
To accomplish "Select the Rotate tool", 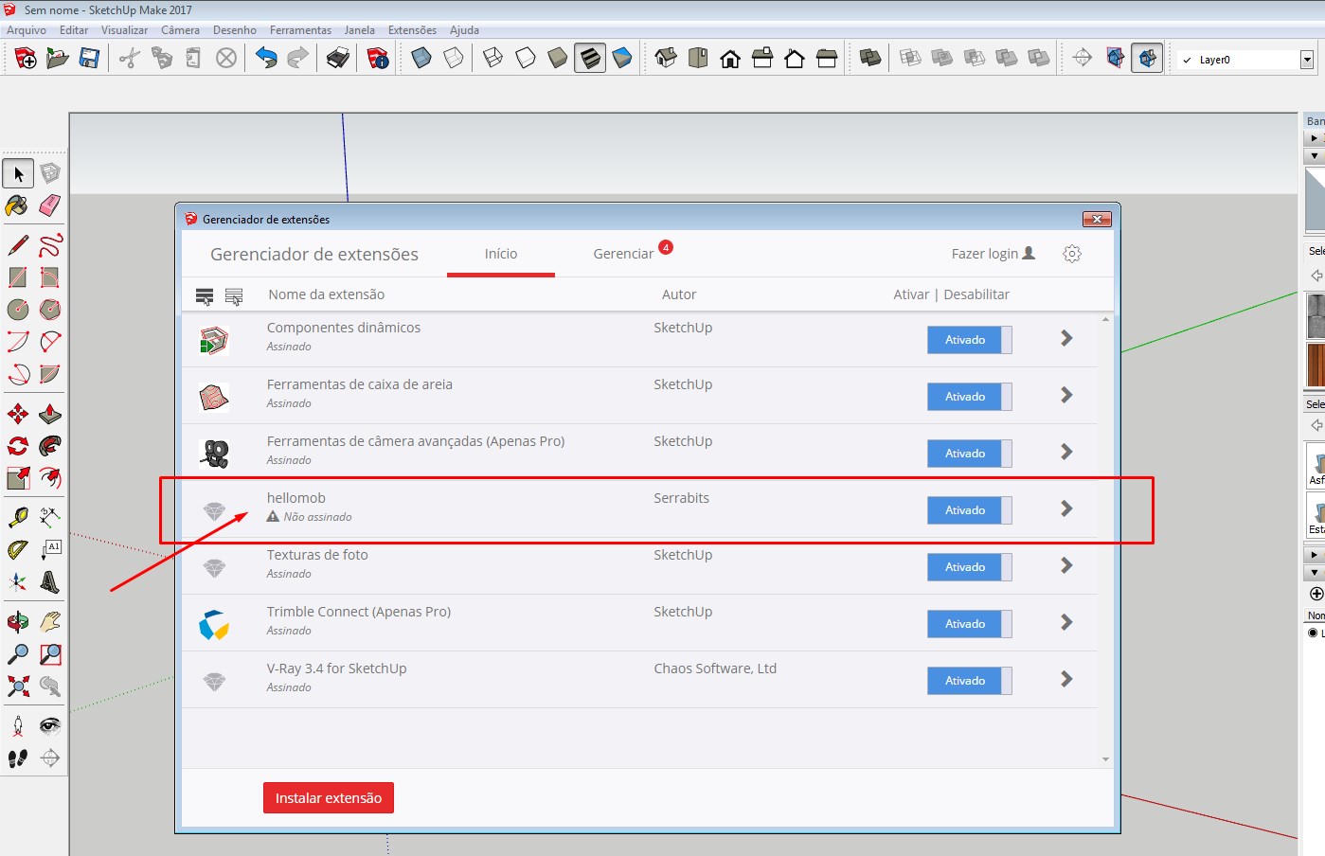I will (18, 446).
